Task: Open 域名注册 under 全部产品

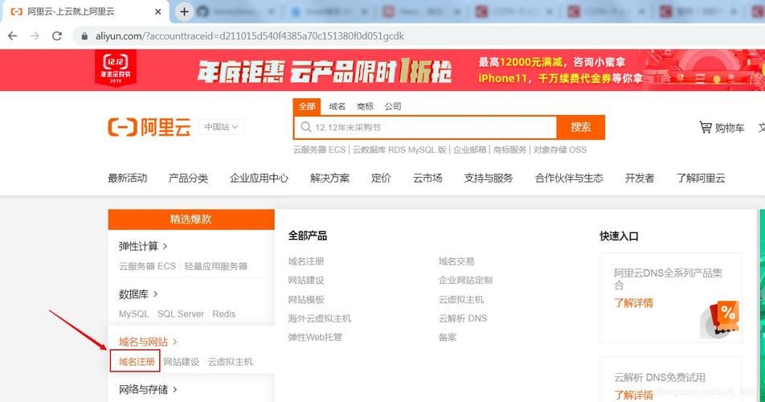Action: (x=306, y=261)
